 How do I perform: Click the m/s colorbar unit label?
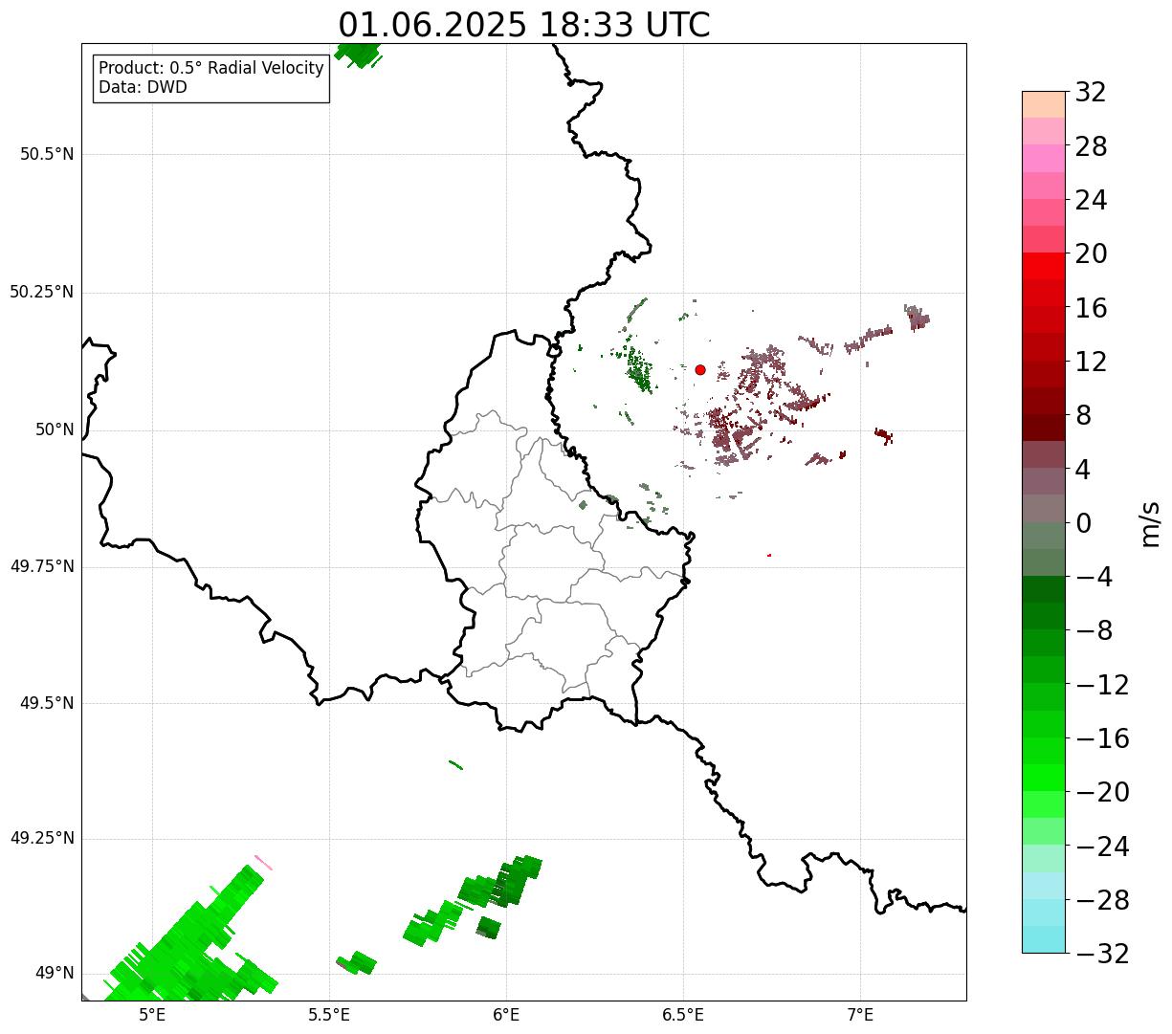1150,522
